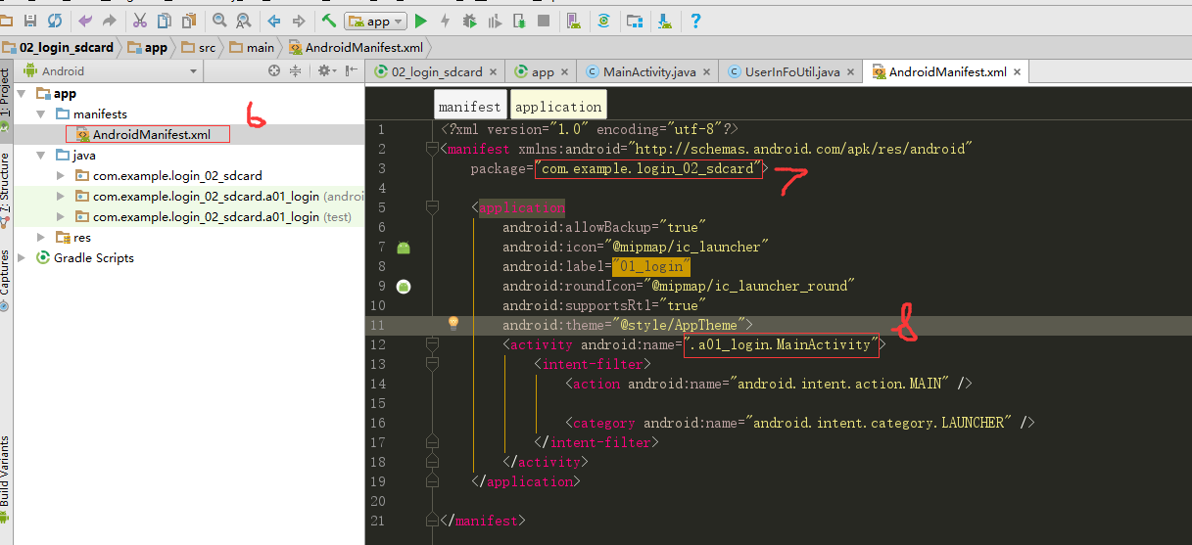Viewport: 1192px width, 545px height.
Task: Expand the res folder
Action: tap(40, 237)
